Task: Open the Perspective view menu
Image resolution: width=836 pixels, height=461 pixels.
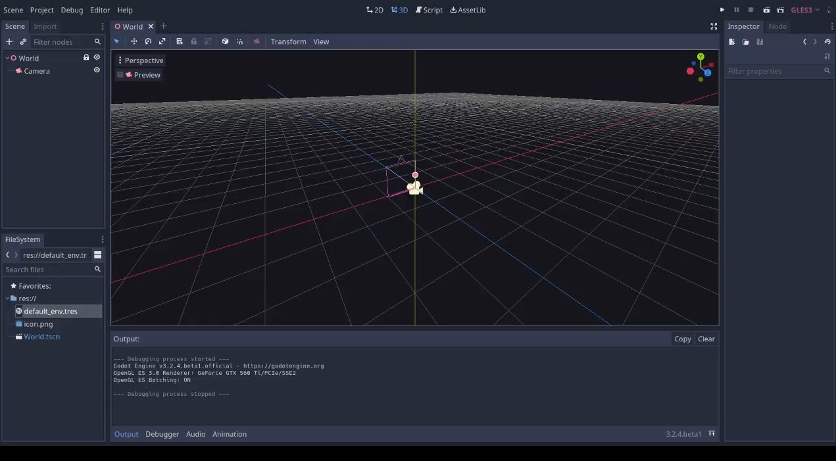Action: (x=140, y=61)
